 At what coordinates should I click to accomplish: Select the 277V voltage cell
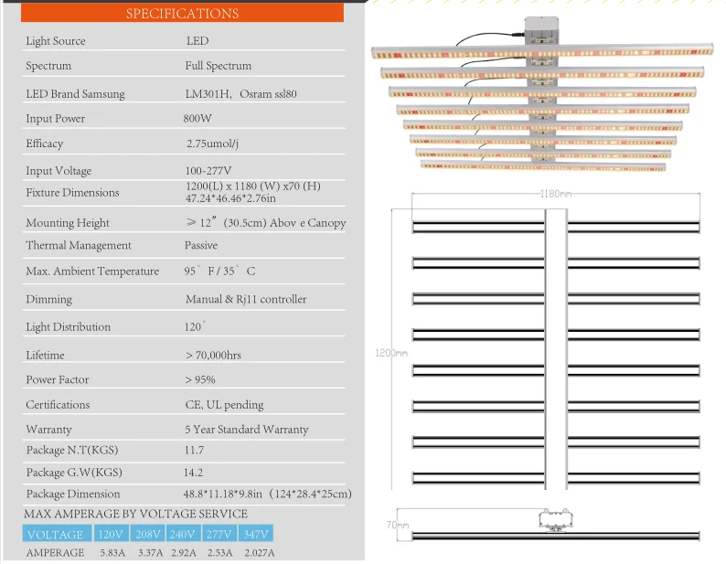point(219,535)
